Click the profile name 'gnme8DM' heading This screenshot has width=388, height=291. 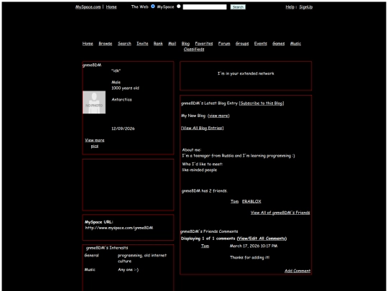coord(92,65)
